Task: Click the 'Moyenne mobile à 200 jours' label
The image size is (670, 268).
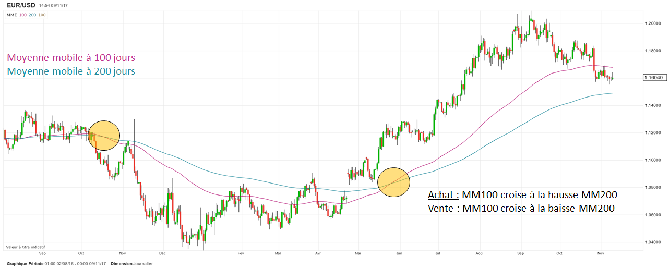Action: click(71, 71)
